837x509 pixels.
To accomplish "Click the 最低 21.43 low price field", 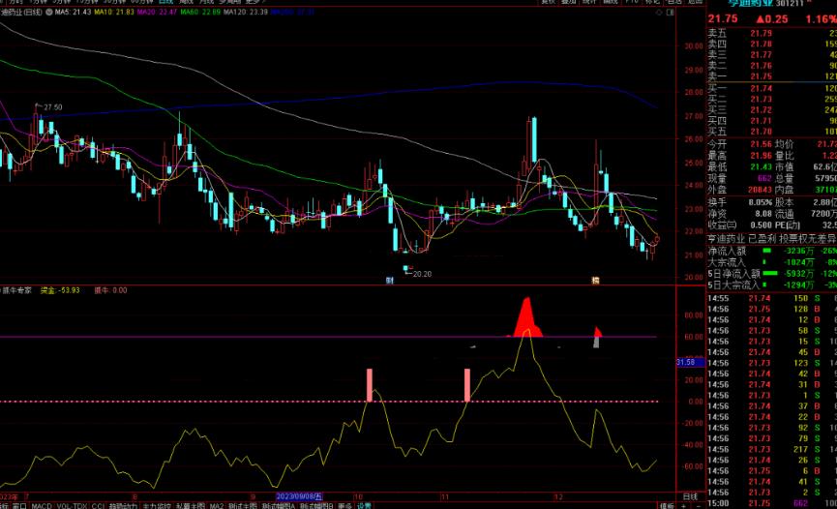I will [740, 166].
